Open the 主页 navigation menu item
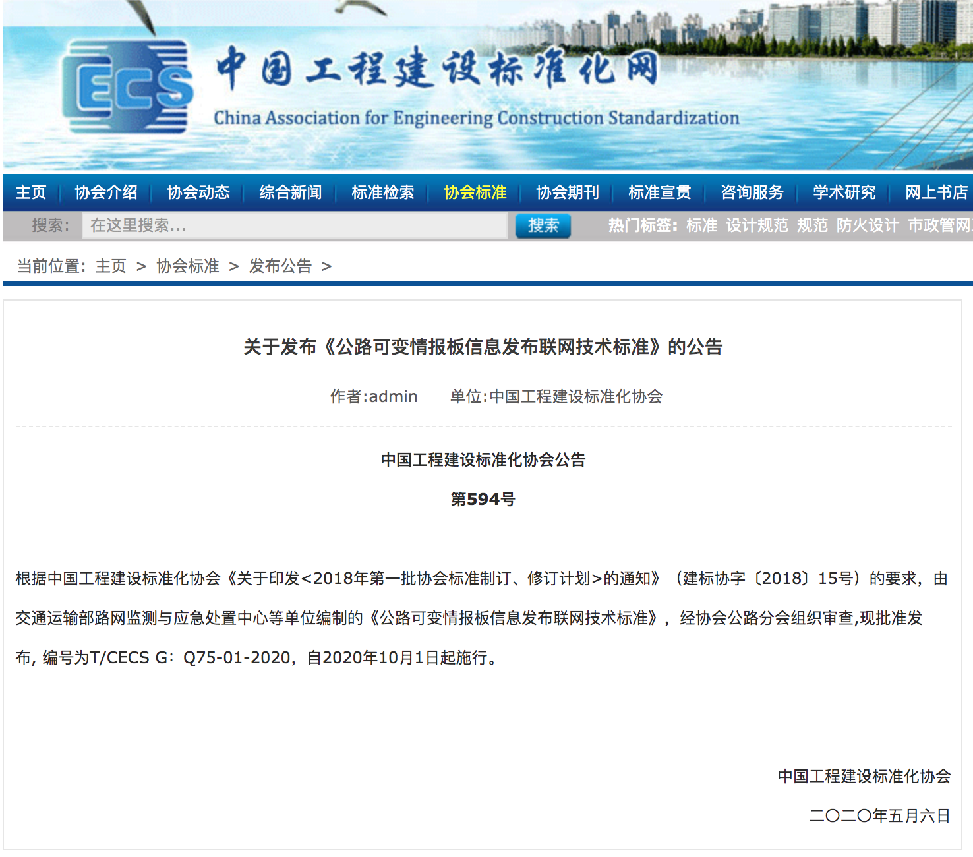Image resolution: width=973 pixels, height=857 pixels. coord(31,192)
